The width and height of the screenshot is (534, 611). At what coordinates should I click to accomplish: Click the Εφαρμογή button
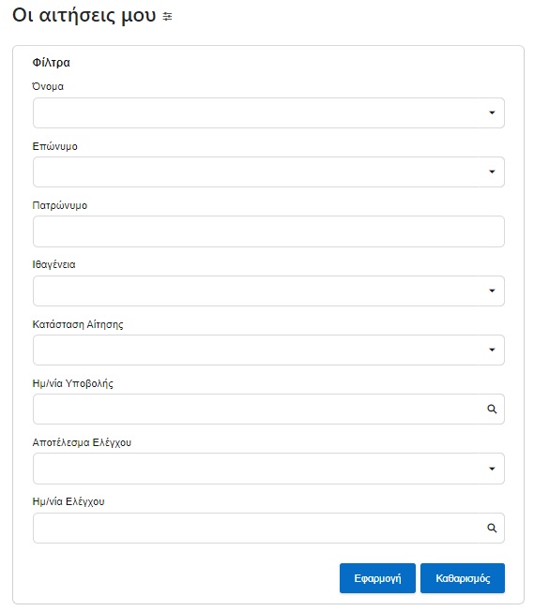[377, 578]
